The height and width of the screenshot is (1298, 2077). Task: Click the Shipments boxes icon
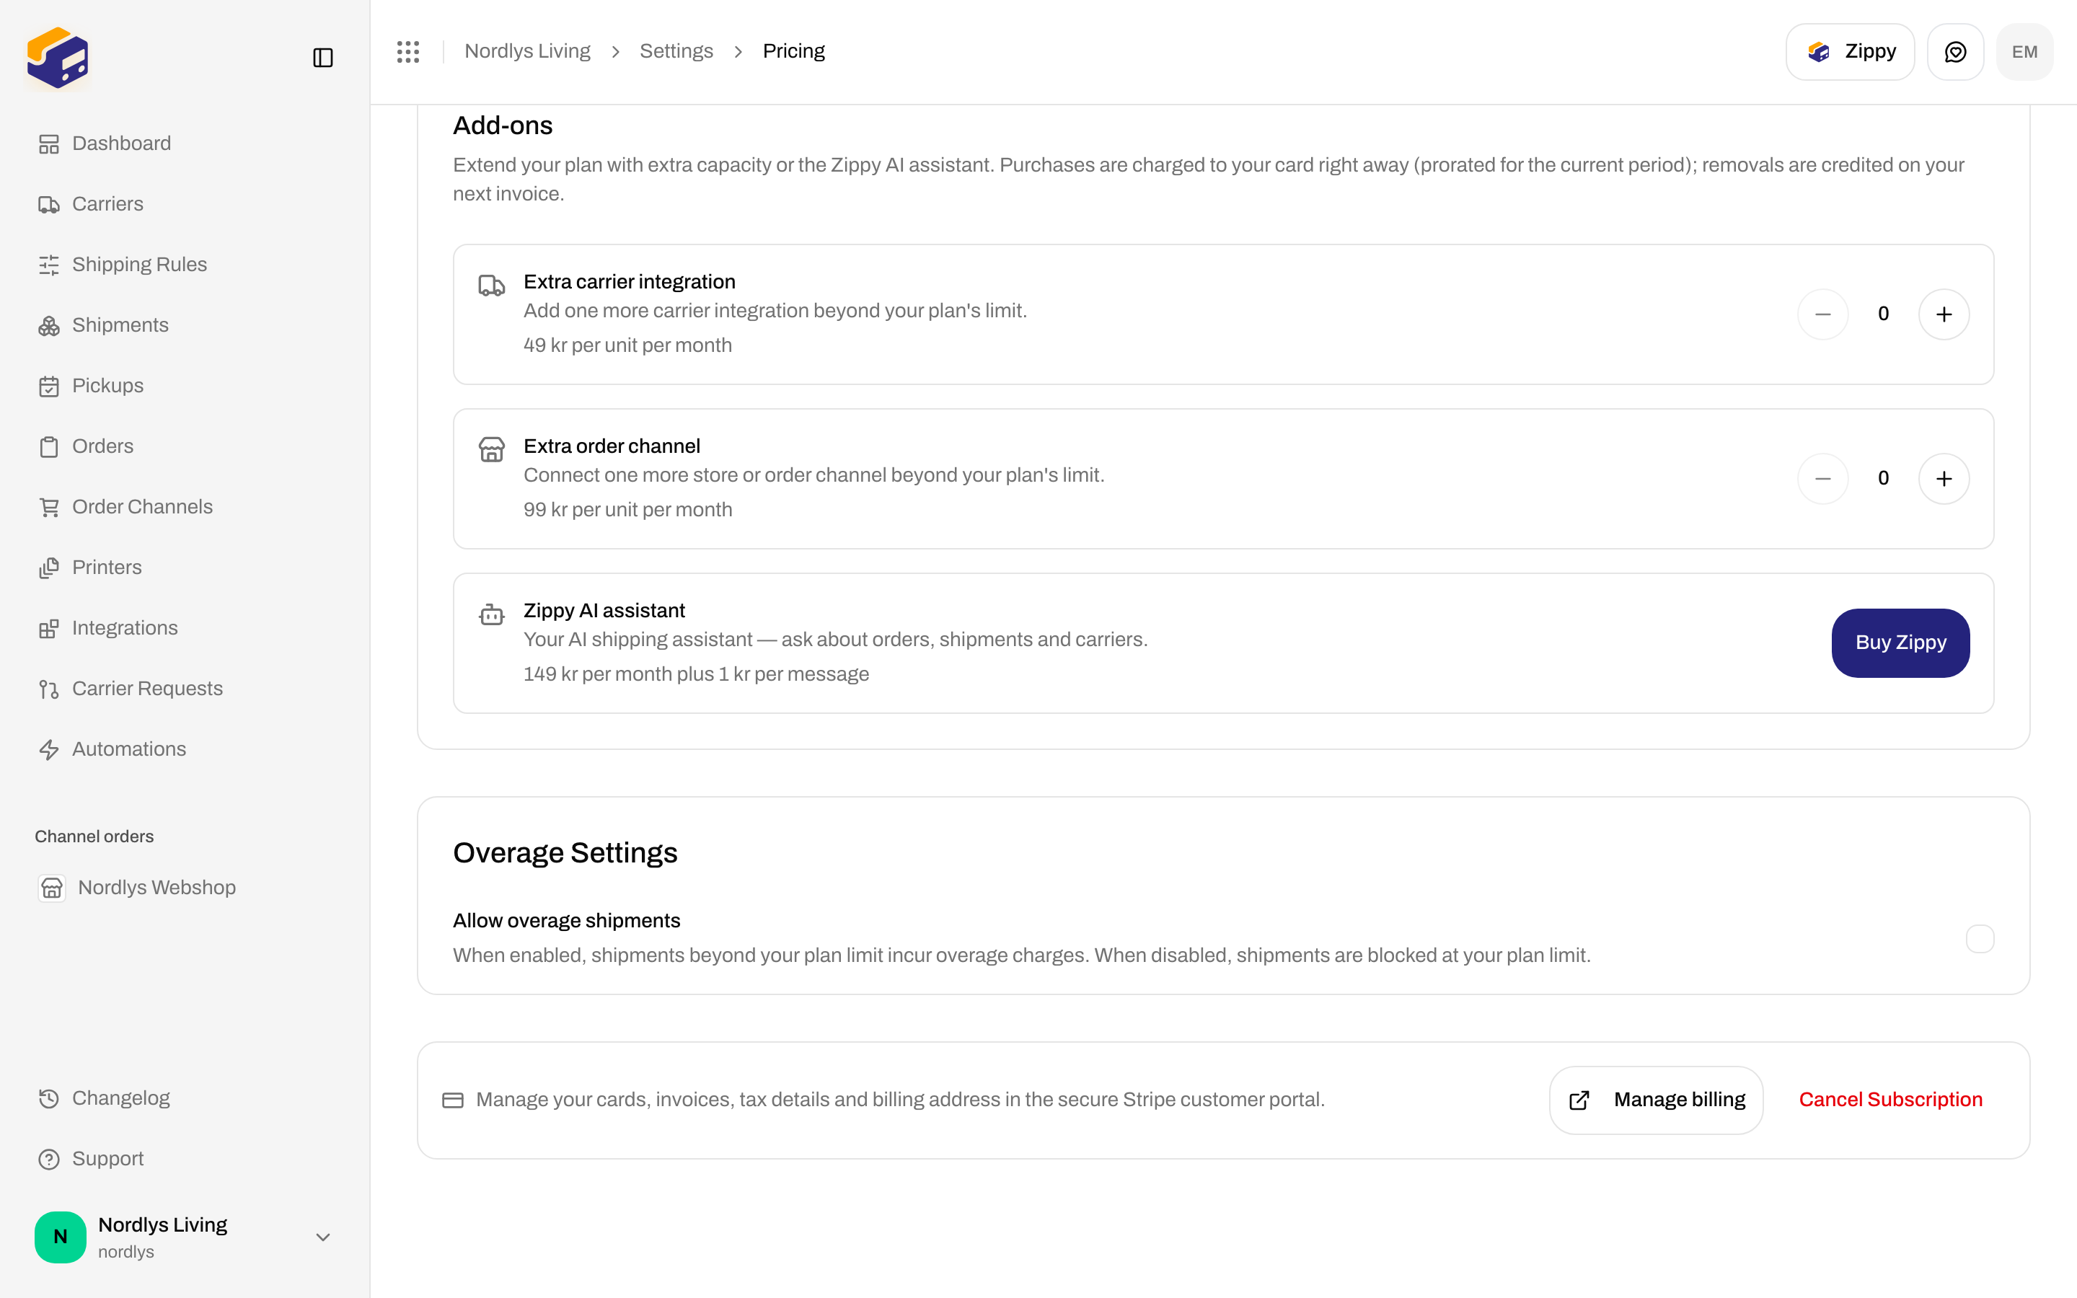[x=49, y=325]
